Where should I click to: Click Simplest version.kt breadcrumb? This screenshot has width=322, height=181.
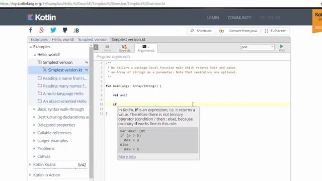pyautogui.click(x=128, y=39)
